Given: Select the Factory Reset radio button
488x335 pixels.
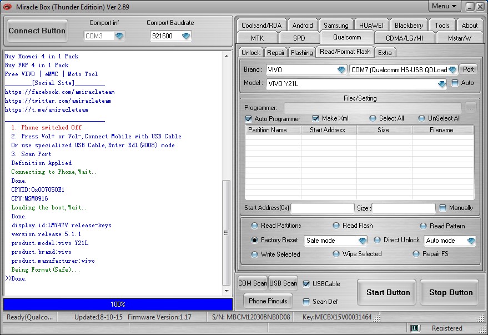Looking at the screenshot, I should point(255,240).
